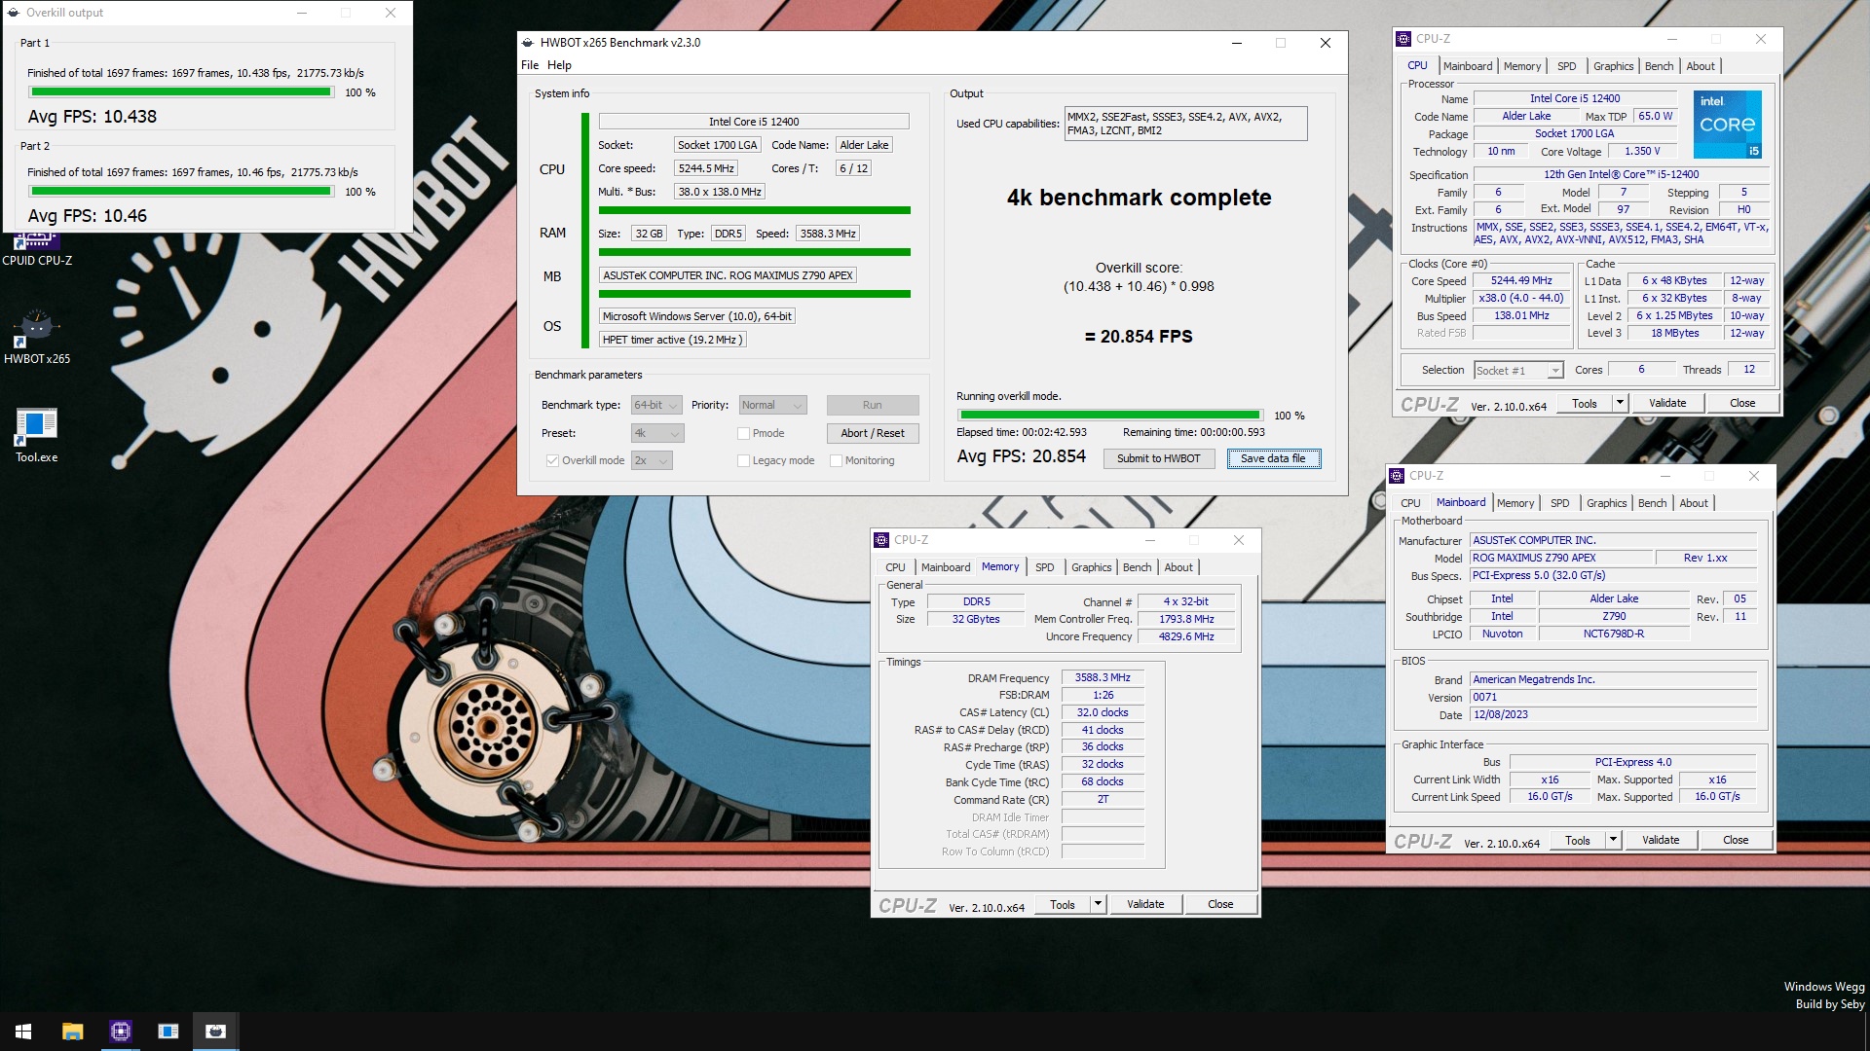Open the Windows Start menu
Image resolution: width=1870 pixels, height=1051 pixels.
click(23, 1032)
